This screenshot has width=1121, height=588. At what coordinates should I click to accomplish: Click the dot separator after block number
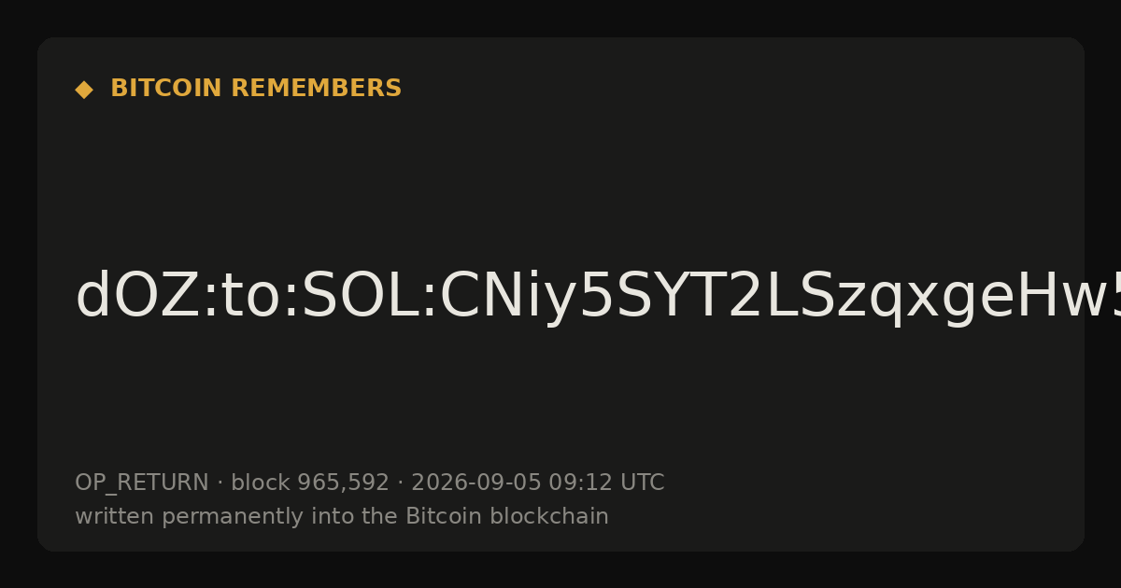(x=400, y=483)
